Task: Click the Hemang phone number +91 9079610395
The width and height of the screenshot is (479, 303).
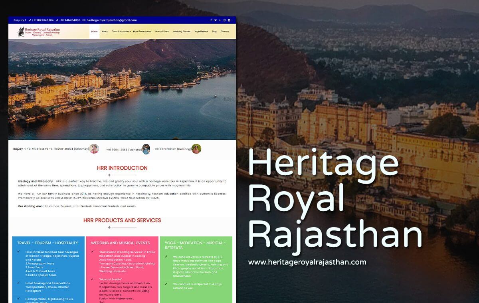Action: [165, 149]
